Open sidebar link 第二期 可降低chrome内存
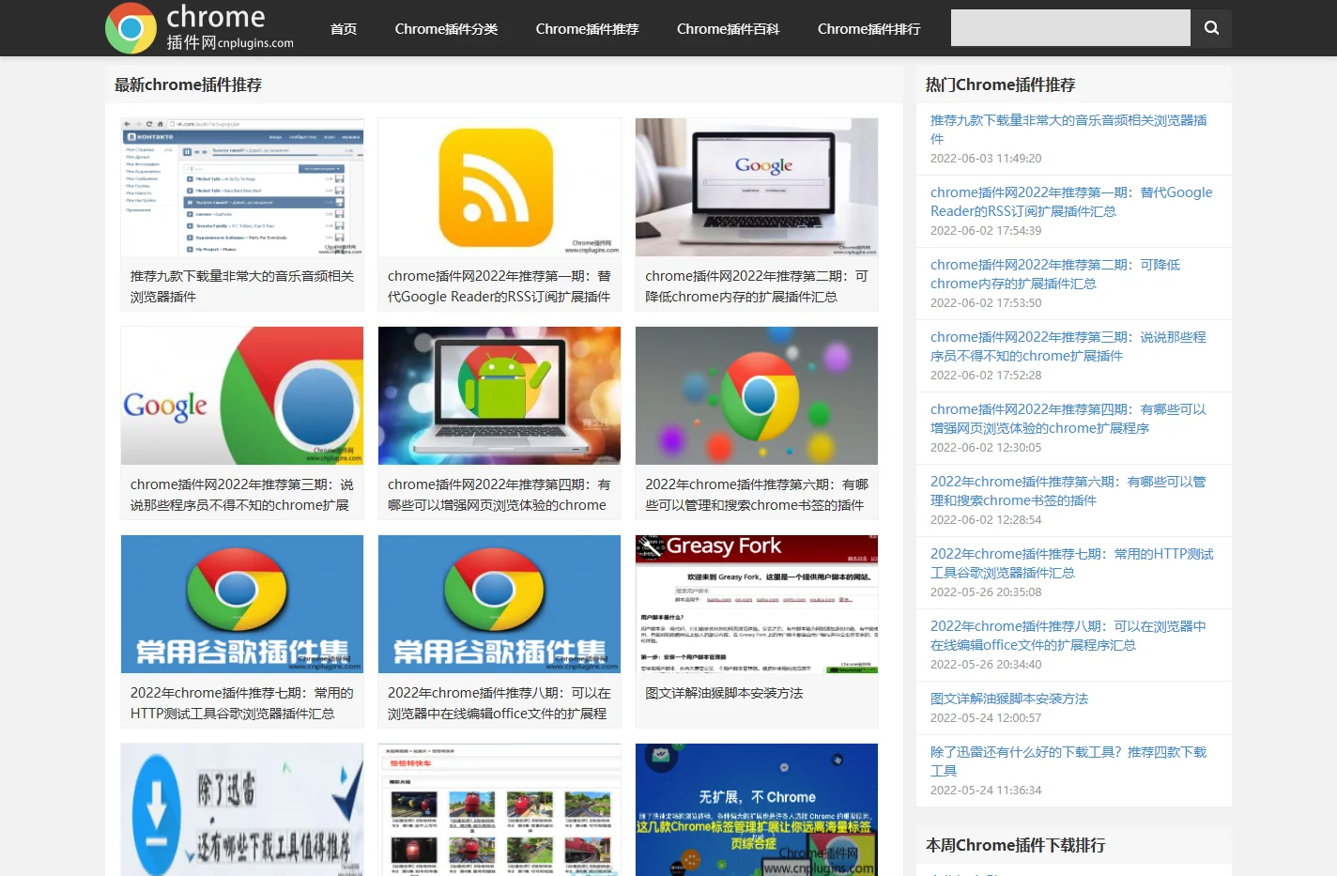1337x876 pixels. (x=1055, y=274)
